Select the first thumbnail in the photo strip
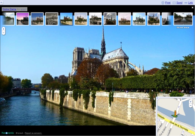The width and height of the screenshot is (195, 136). tap(8, 19)
